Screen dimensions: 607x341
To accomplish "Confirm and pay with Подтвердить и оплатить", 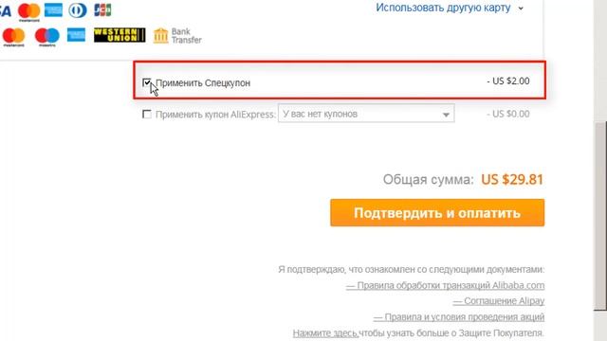I will click(437, 212).
